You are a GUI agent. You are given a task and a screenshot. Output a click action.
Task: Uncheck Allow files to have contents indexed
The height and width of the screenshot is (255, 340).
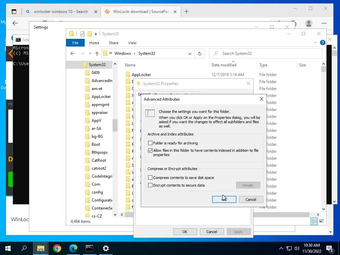click(x=150, y=150)
